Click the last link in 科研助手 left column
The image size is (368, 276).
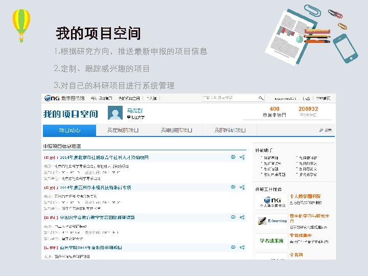pyautogui.click(x=274, y=174)
